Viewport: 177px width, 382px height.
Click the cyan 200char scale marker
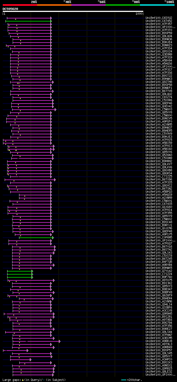click(x=124, y=380)
